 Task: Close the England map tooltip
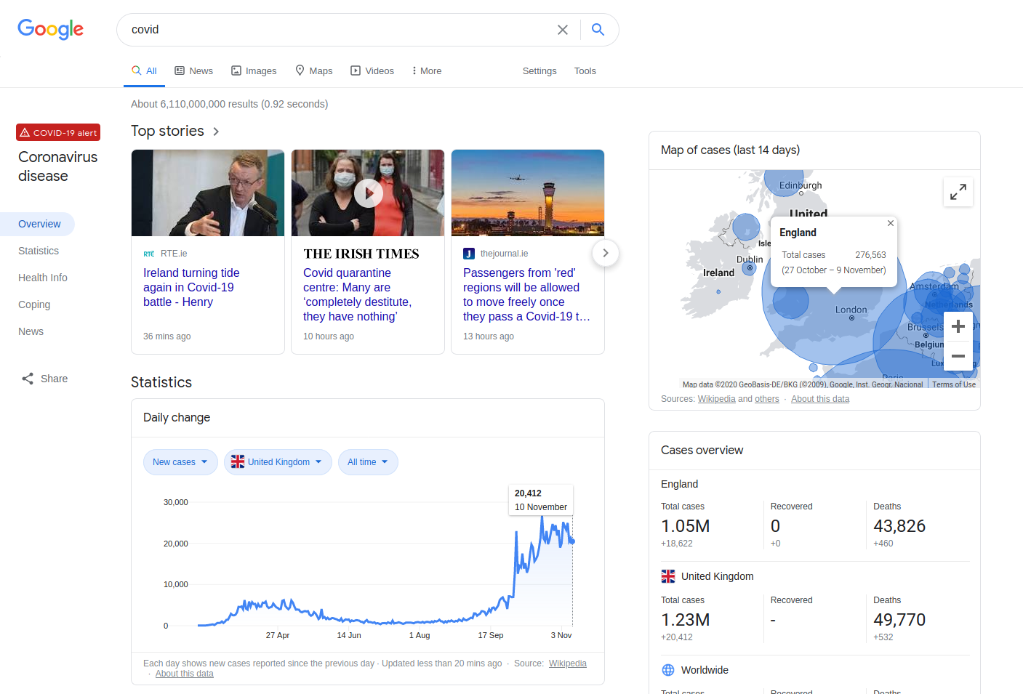click(891, 223)
